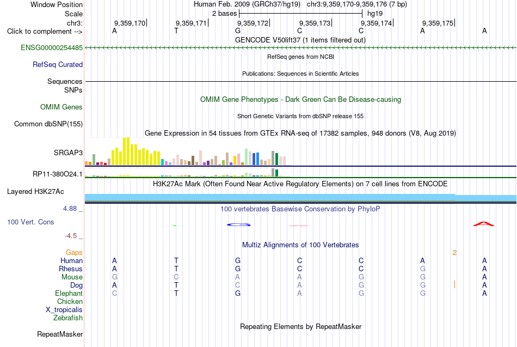Viewport: 517px width, 347px height.
Task: Click the Layered H3K27Ac track label
Action: tap(35, 192)
